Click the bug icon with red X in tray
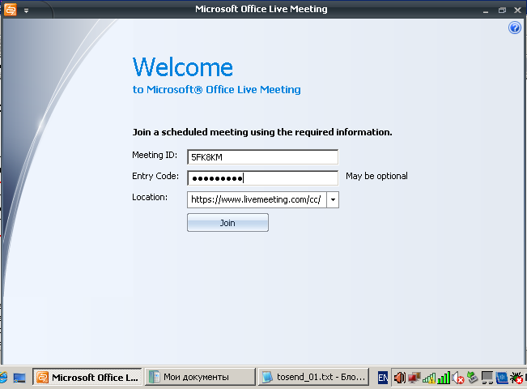 pyautogui.click(x=516, y=378)
